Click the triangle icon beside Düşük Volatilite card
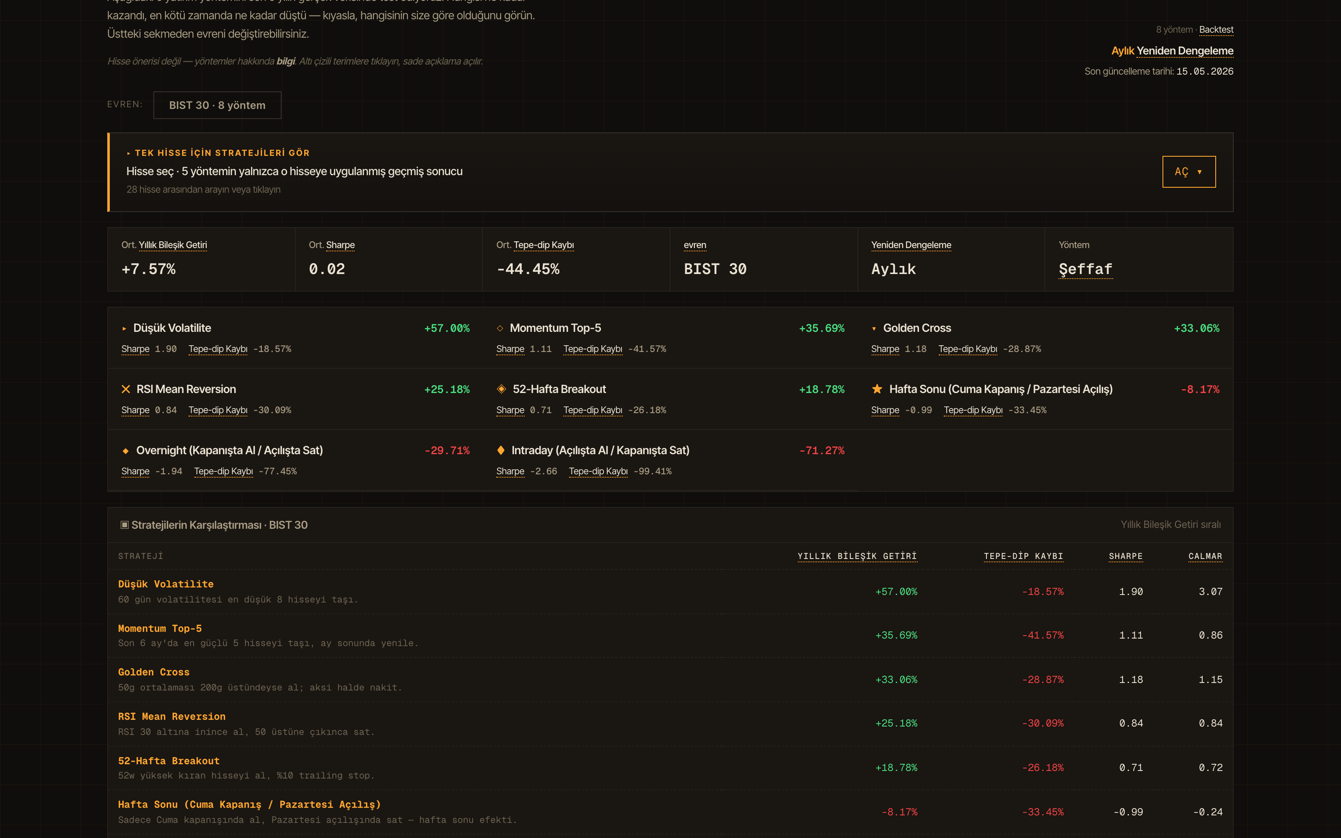This screenshot has width=1341, height=838. click(124, 328)
